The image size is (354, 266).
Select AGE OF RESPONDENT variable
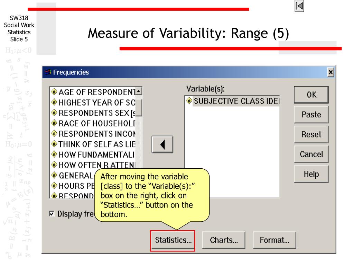[93, 92]
